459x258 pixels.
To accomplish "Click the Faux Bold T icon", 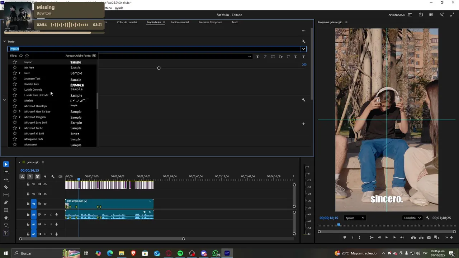I will coord(257,57).
